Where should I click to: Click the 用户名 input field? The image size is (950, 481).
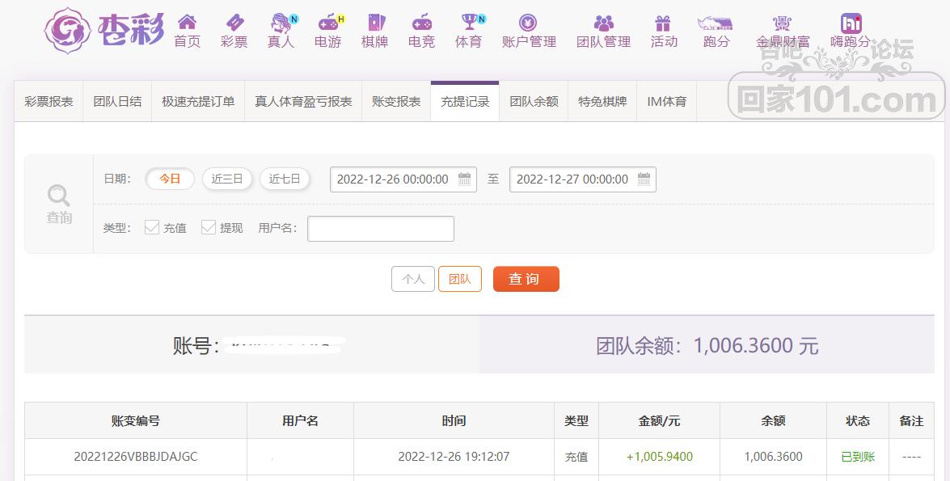coord(381,229)
